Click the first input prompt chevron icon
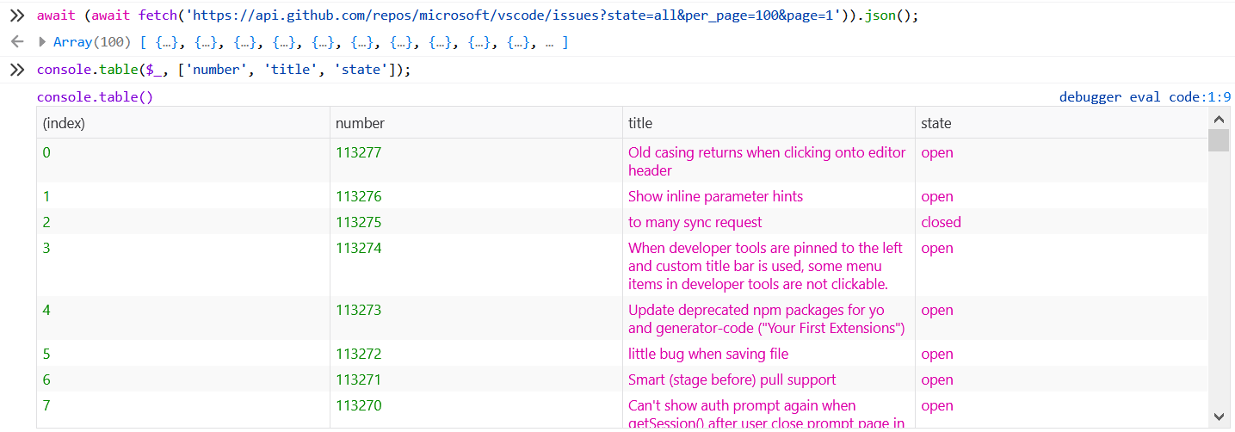The width and height of the screenshot is (1235, 432). [x=16, y=16]
